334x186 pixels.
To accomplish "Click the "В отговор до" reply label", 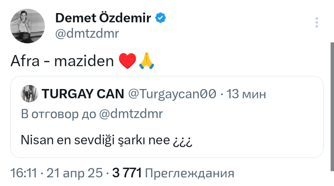I will coord(58,114).
